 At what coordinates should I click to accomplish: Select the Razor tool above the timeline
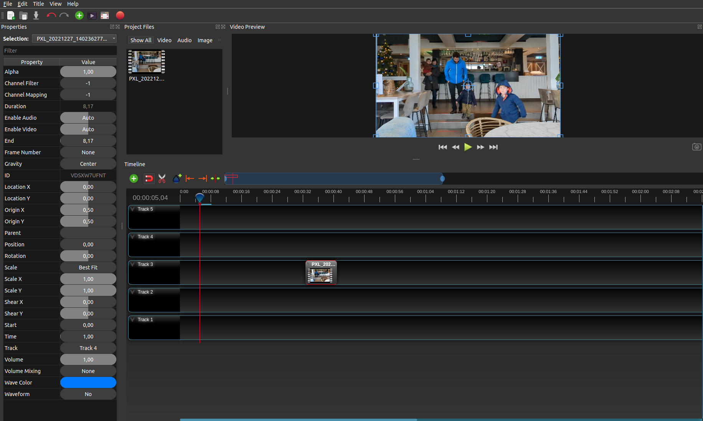(162, 178)
